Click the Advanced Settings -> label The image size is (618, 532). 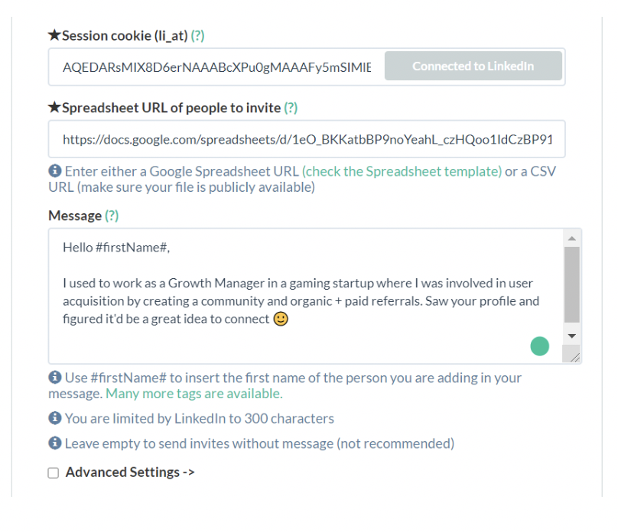(x=130, y=472)
